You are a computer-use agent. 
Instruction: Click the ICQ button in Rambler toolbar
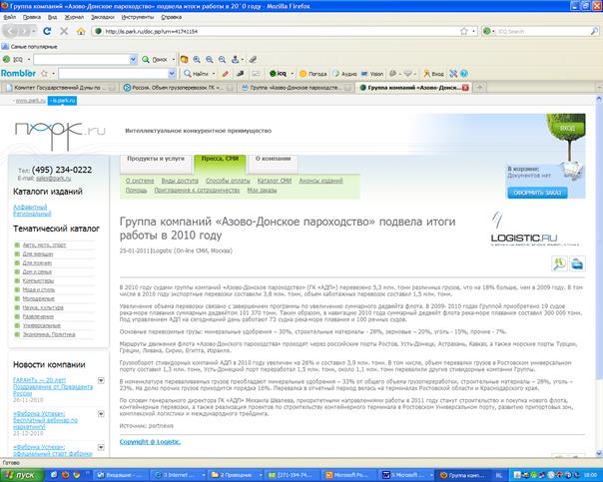coord(278,74)
